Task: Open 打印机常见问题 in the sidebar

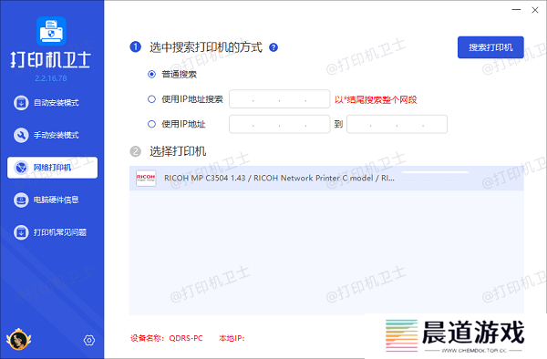Action: click(50, 232)
